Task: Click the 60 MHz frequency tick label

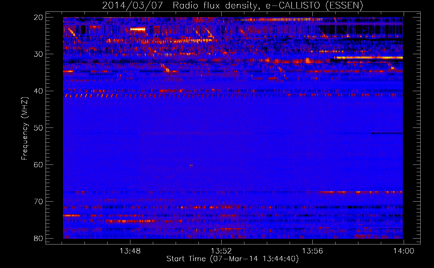Action: pos(38,165)
